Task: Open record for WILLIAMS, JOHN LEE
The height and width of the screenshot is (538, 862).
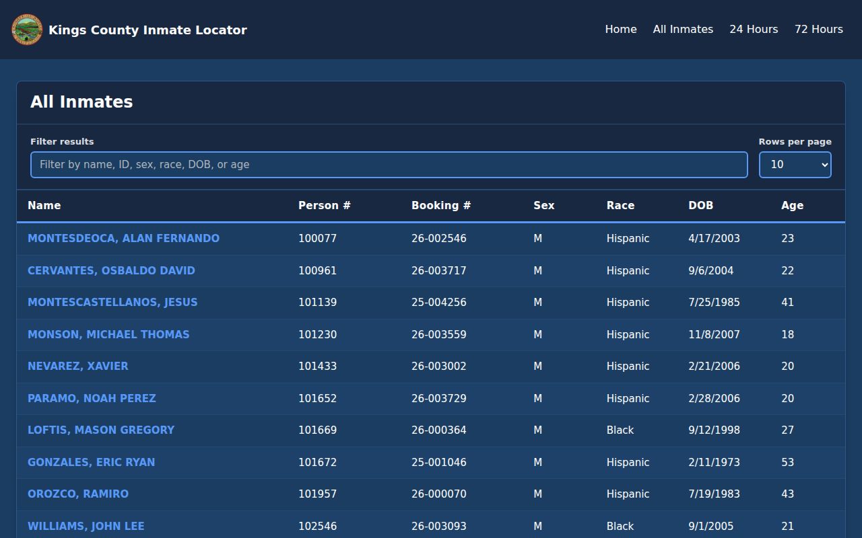Action: pos(86,526)
